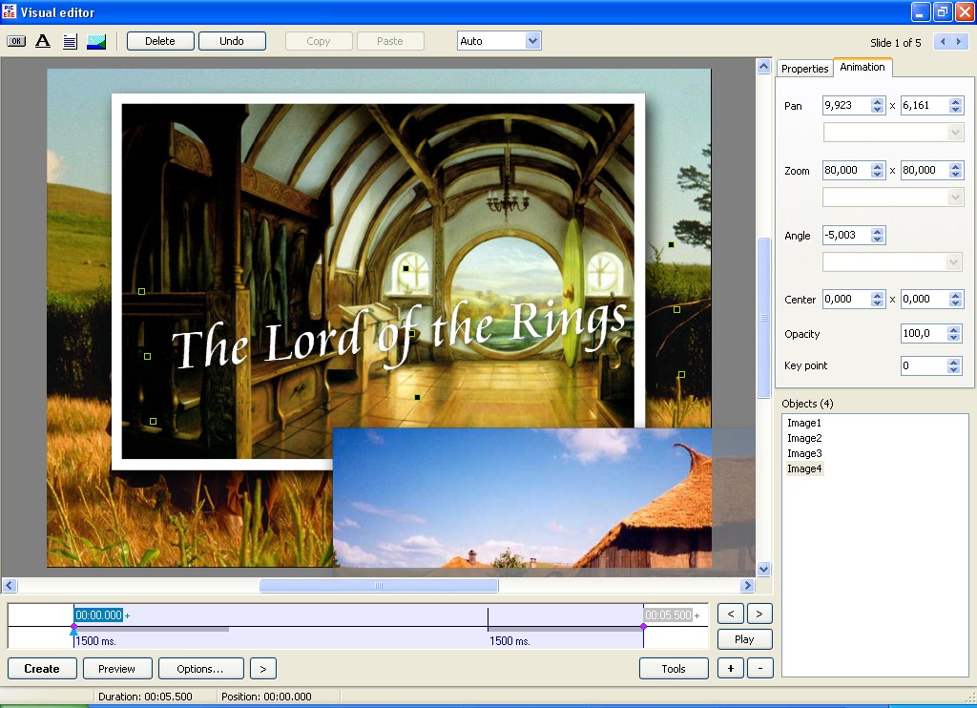Expand the dropdown below Pan fields

pos(955,133)
